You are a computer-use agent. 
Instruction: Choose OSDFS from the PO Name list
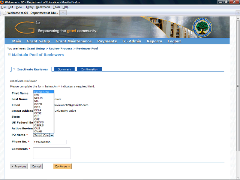(43, 123)
